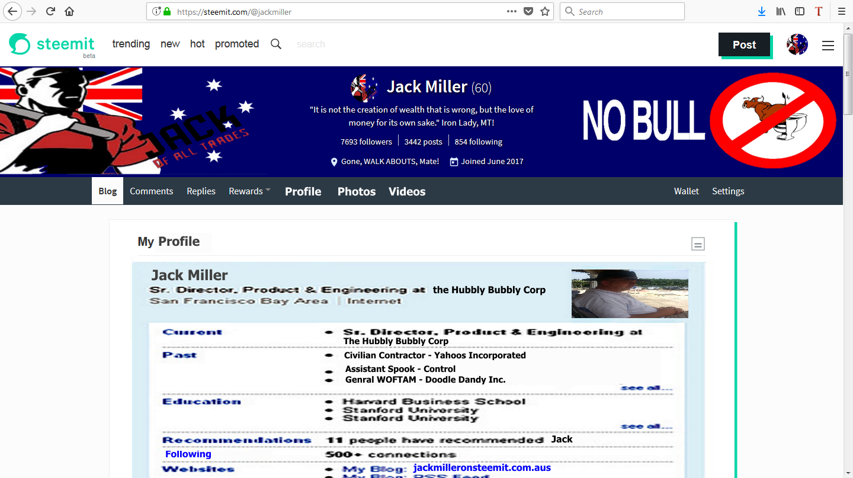Click see all under Past section
This screenshot has height=478, width=853.
coord(646,388)
